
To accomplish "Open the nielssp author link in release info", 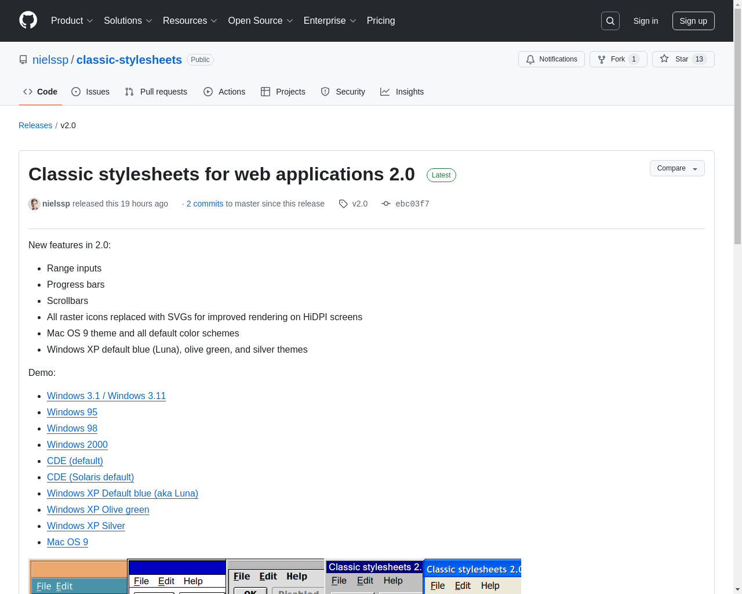I will 56,204.
